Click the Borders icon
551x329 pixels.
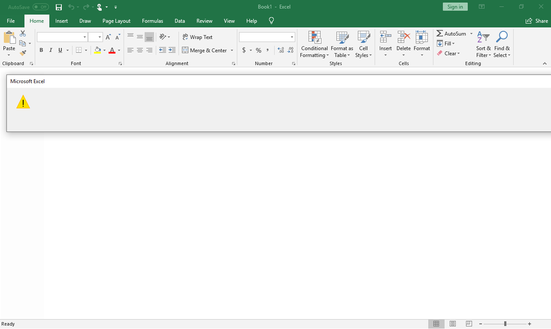(79, 50)
